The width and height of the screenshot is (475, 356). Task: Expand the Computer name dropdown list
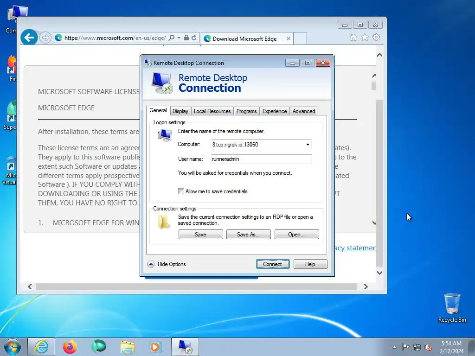pos(308,145)
